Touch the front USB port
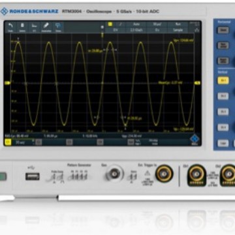 pyautogui.click(x=33, y=176)
